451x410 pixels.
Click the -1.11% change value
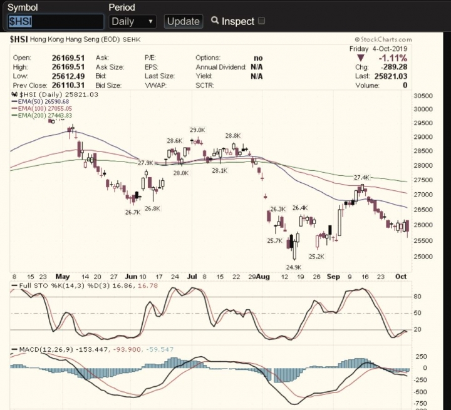(393, 58)
